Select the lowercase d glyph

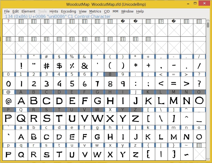(x=60, y=136)
